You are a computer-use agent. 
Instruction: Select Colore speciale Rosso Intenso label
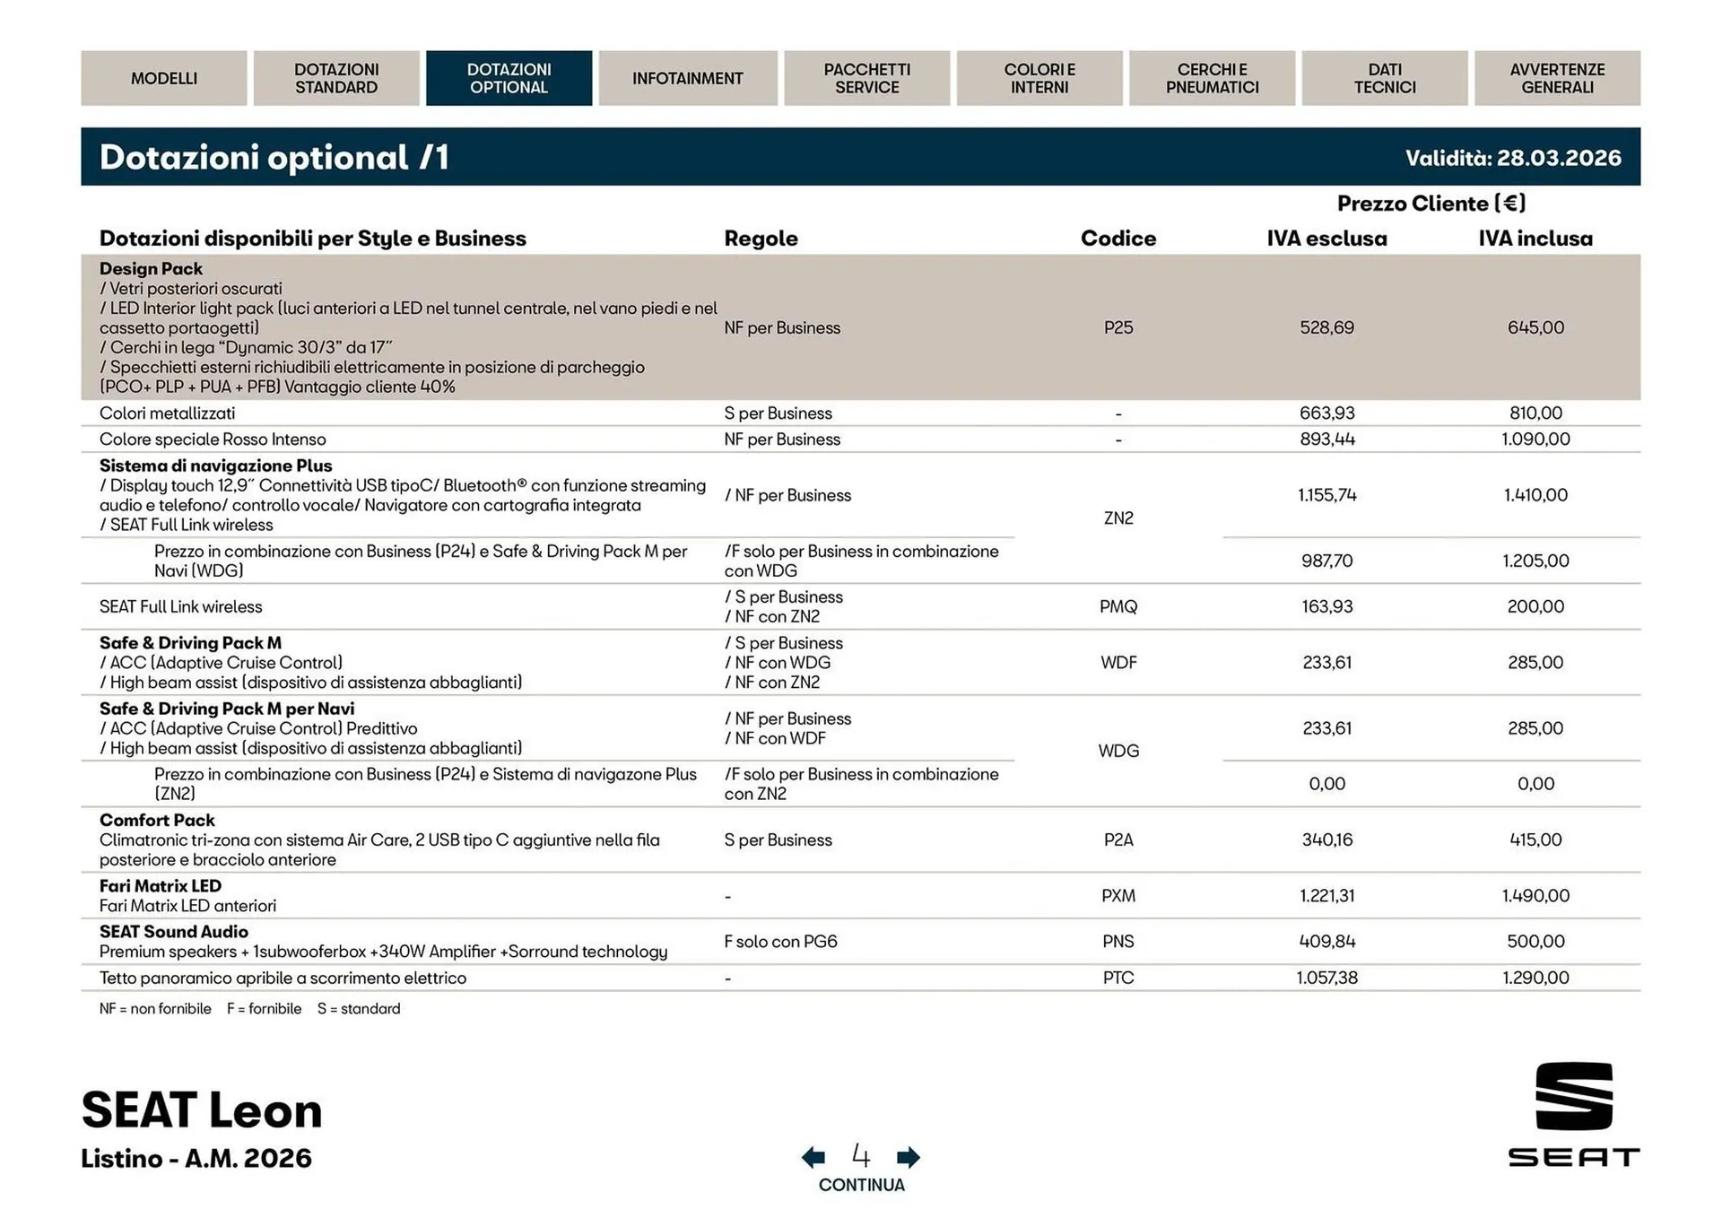click(213, 439)
